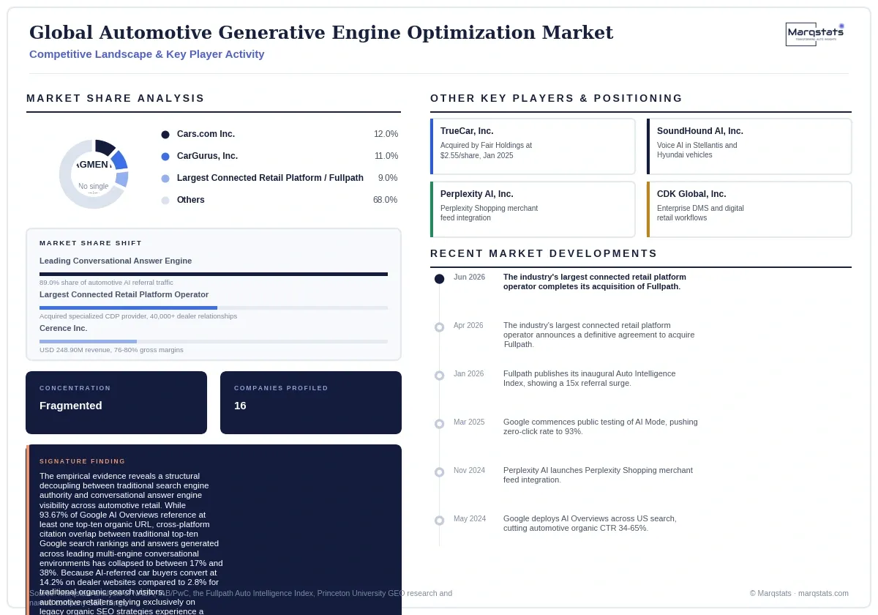Click the USD 248.90M revenue caption
The height and width of the screenshot is (615, 878).
(x=111, y=350)
